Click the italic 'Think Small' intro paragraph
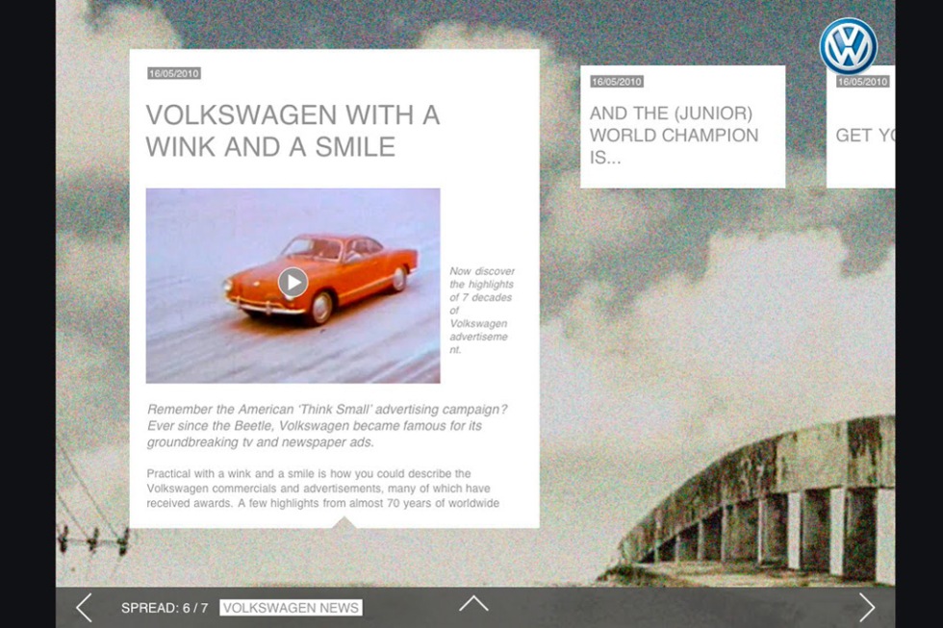The height and width of the screenshot is (628, 943). [327, 425]
